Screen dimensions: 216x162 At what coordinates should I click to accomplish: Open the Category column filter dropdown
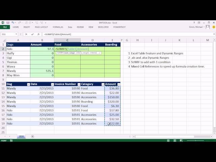[x=103, y=84]
